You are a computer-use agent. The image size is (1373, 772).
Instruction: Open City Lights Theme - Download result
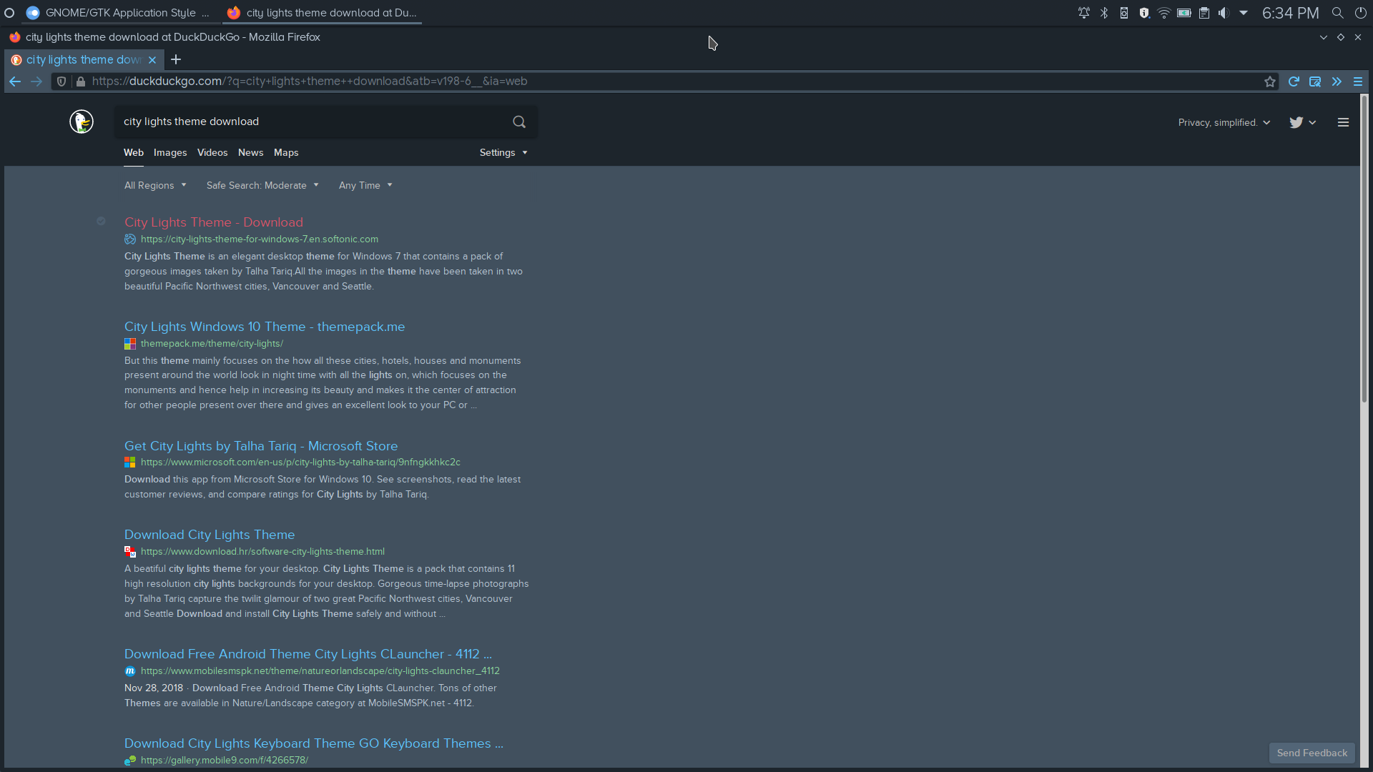tap(214, 222)
